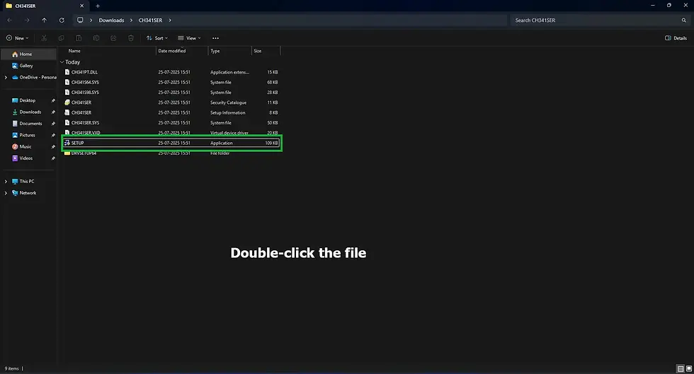Expand Network tree node

click(x=6, y=193)
